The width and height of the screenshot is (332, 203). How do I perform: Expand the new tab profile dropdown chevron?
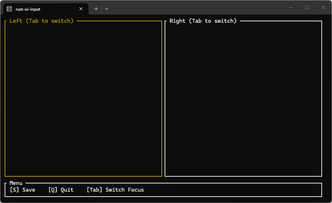[x=107, y=9]
